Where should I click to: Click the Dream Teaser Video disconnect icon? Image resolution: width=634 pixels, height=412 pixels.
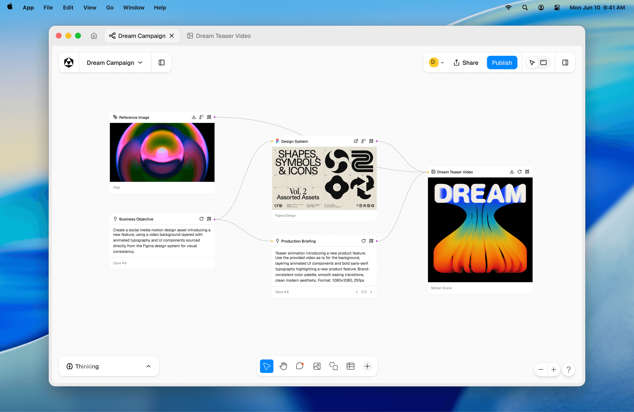point(527,172)
